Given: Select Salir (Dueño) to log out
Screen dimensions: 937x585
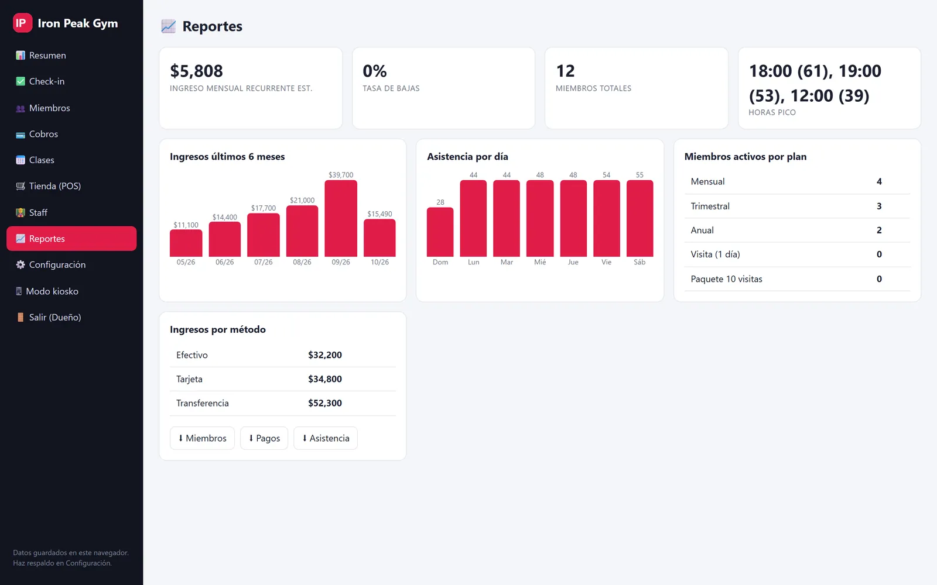Looking at the screenshot, I should [71, 318].
